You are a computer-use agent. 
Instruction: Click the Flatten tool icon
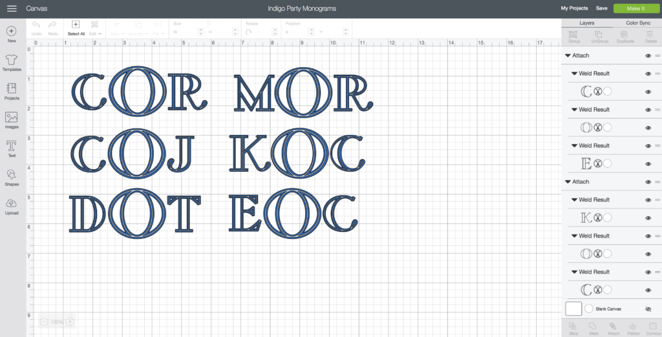point(633,326)
